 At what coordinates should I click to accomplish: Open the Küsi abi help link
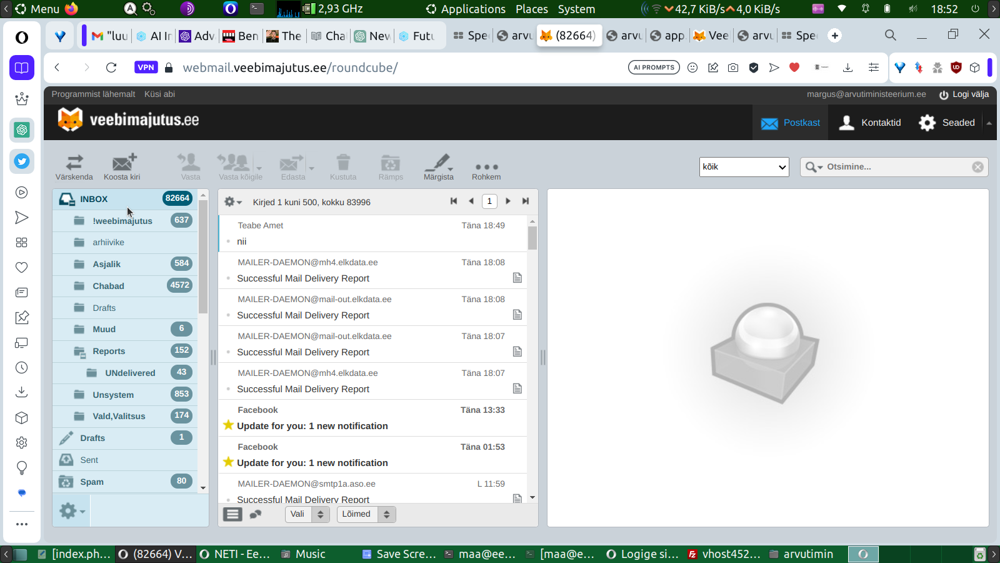[x=159, y=94]
